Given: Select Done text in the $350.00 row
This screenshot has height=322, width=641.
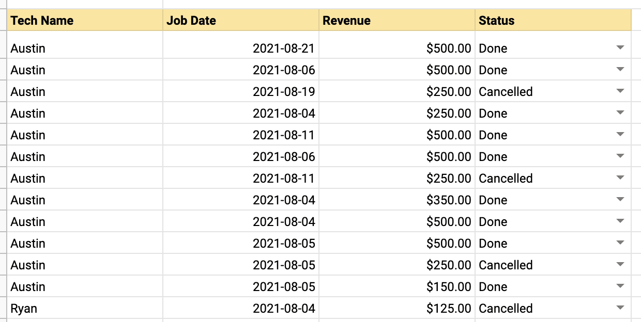Looking at the screenshot, I should click(x=493, y=200).
